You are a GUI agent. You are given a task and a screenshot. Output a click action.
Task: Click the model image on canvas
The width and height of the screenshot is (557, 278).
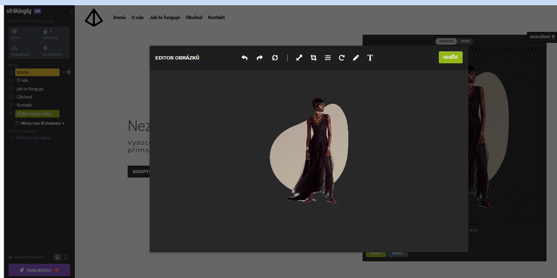coord(314,152)
